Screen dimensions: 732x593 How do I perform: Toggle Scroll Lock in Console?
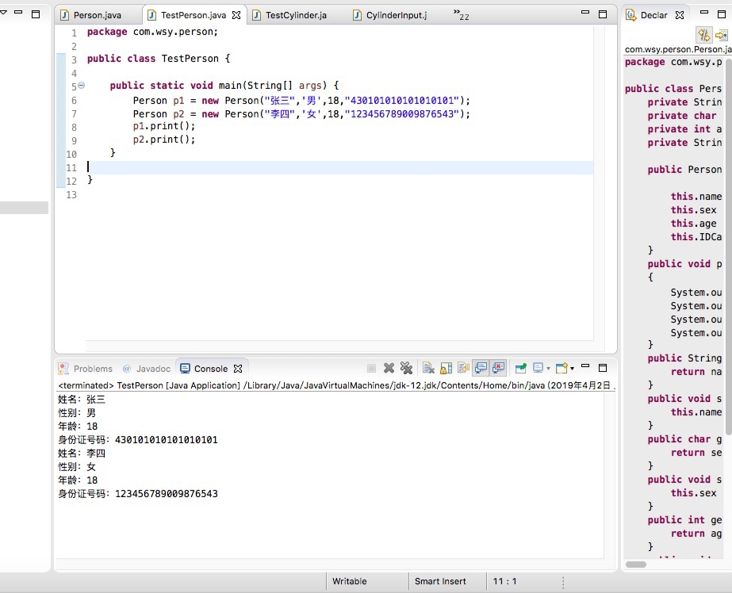tap(446, 368)
